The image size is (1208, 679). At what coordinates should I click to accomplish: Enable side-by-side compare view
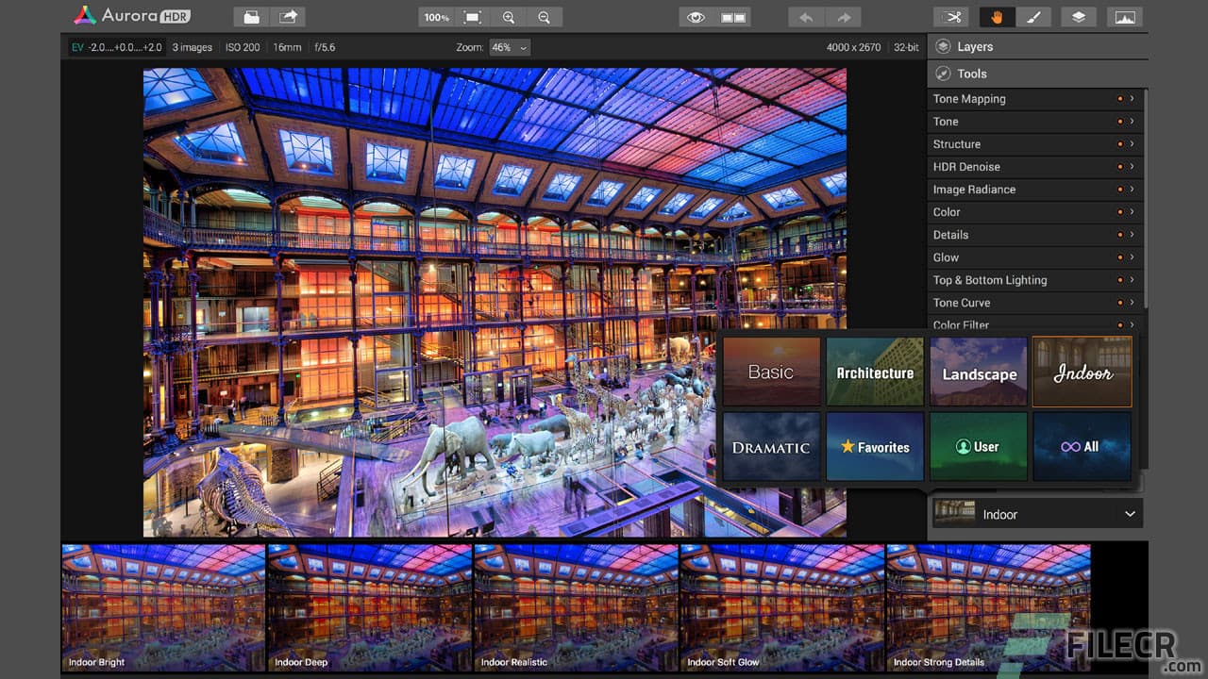pyautogui.click(x=731, y=16)
